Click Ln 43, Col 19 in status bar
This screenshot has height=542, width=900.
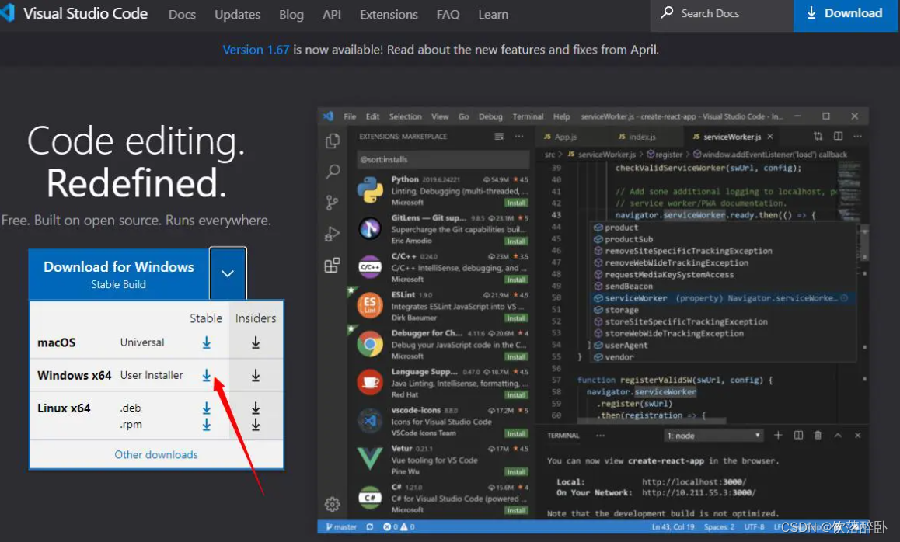tap(673, 526)
